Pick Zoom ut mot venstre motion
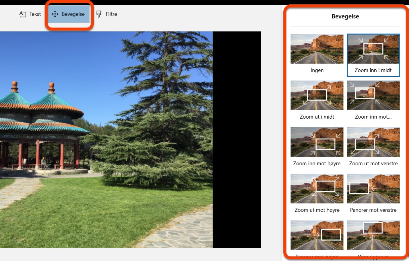Viewport: 409px width, 261px height. [373, 142]
